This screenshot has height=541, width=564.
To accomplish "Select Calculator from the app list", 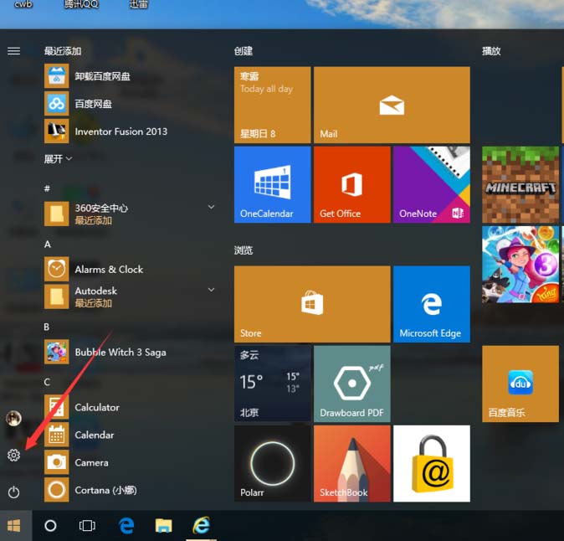I will [x=97, y=408].
